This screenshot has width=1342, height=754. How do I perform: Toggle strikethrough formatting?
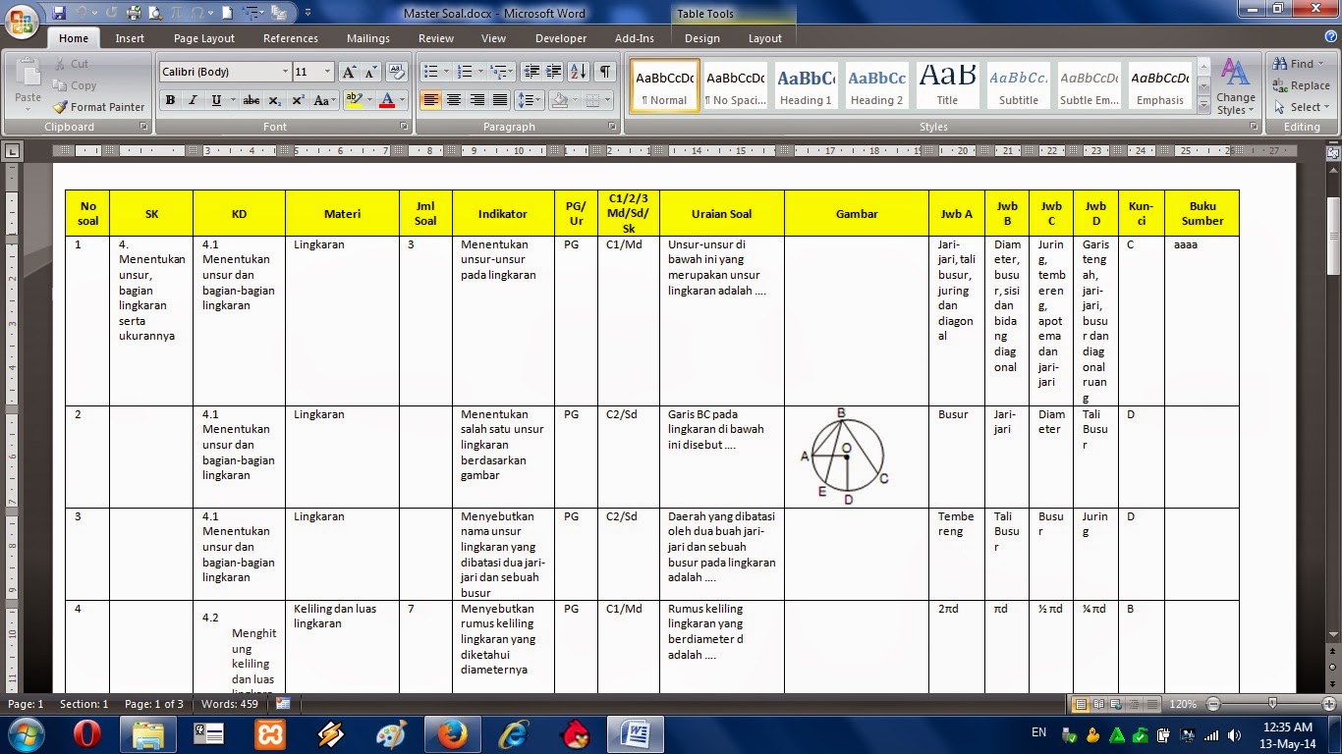tap(252, 100)
